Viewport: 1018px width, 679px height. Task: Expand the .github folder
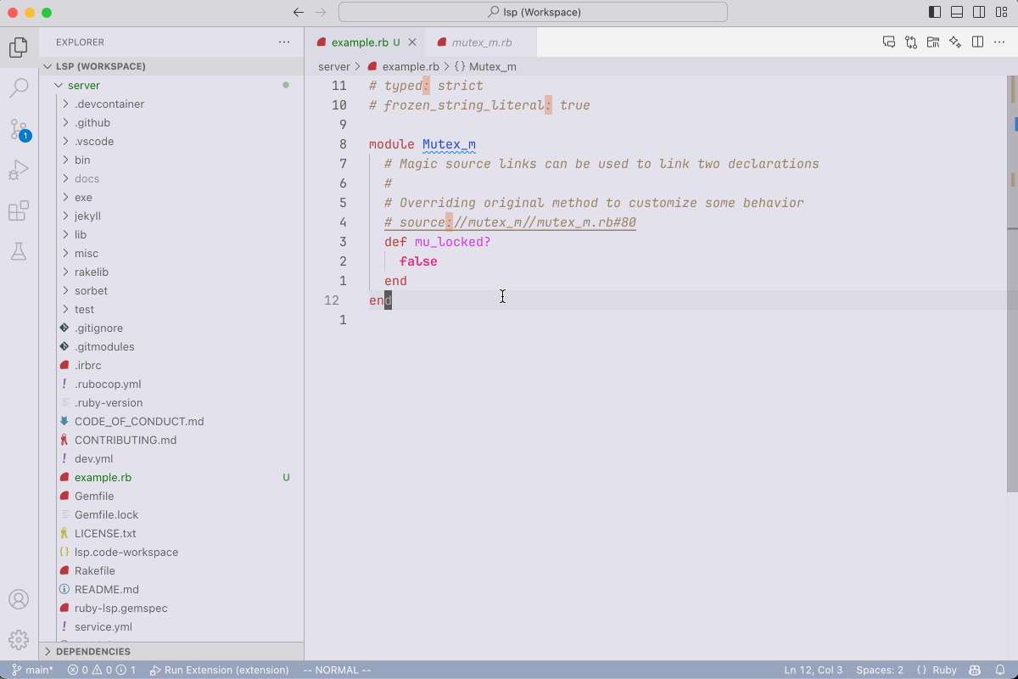171,122
